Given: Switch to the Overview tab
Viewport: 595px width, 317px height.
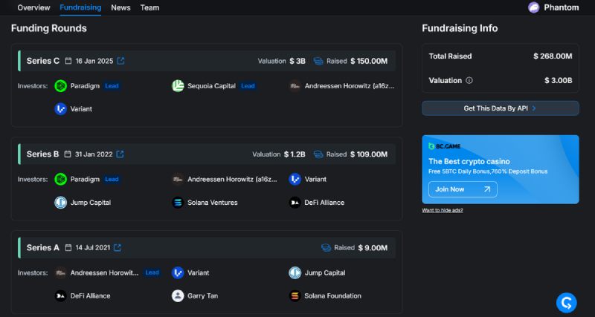Looking at the screenshot, I should point(33,7).
